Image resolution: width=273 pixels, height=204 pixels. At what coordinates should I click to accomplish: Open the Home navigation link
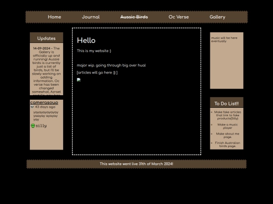[x=54, y=17]
